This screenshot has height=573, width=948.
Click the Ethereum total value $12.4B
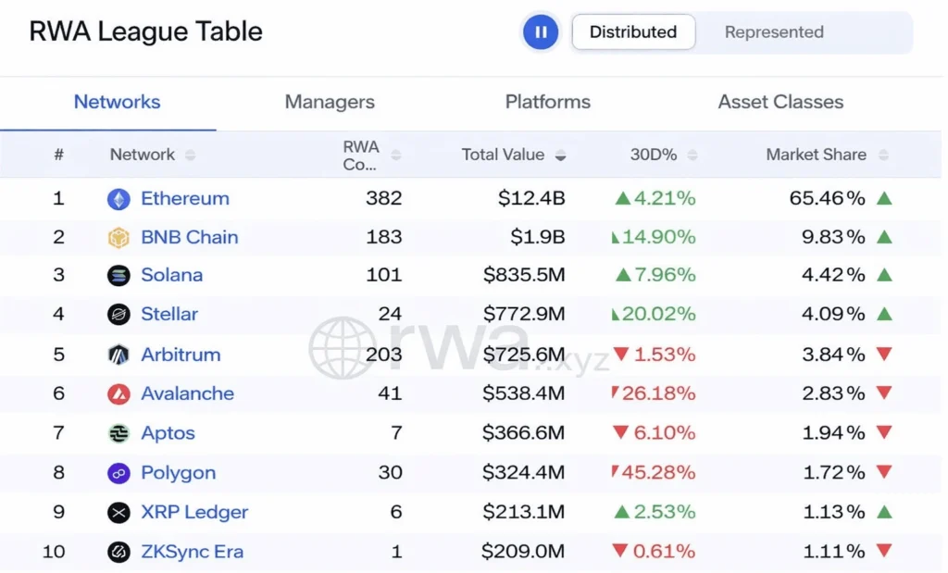(x=531, y=198)
